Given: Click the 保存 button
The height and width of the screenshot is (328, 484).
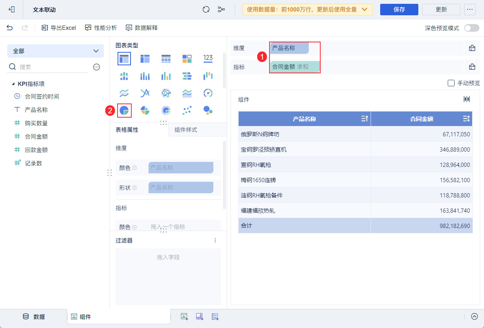Looking at the screenshot, I should click(x=399, y=10).
